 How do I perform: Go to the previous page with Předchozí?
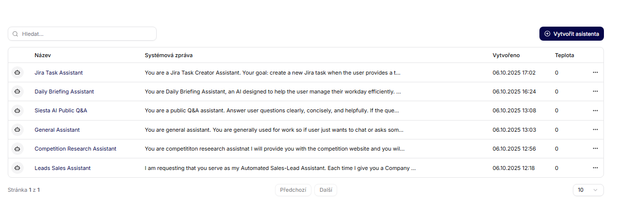coord(293,190)
